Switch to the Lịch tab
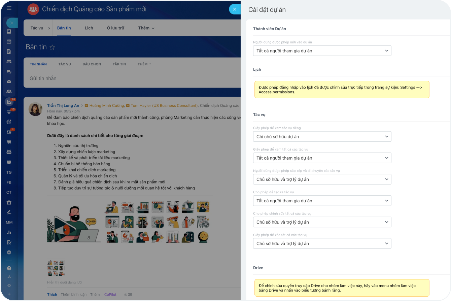Viewport: 451px width, 301px height. pyautogui.click(x=89, y=28)
